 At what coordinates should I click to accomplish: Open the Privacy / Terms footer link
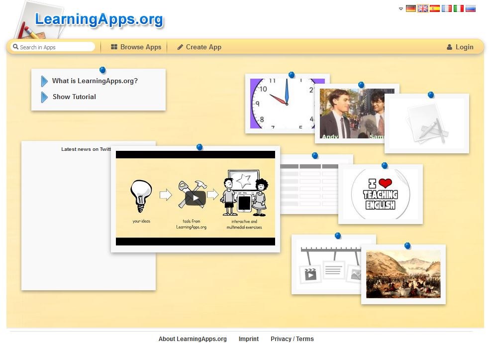click(292, 339)
